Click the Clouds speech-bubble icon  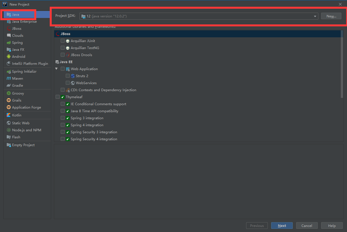9,36
